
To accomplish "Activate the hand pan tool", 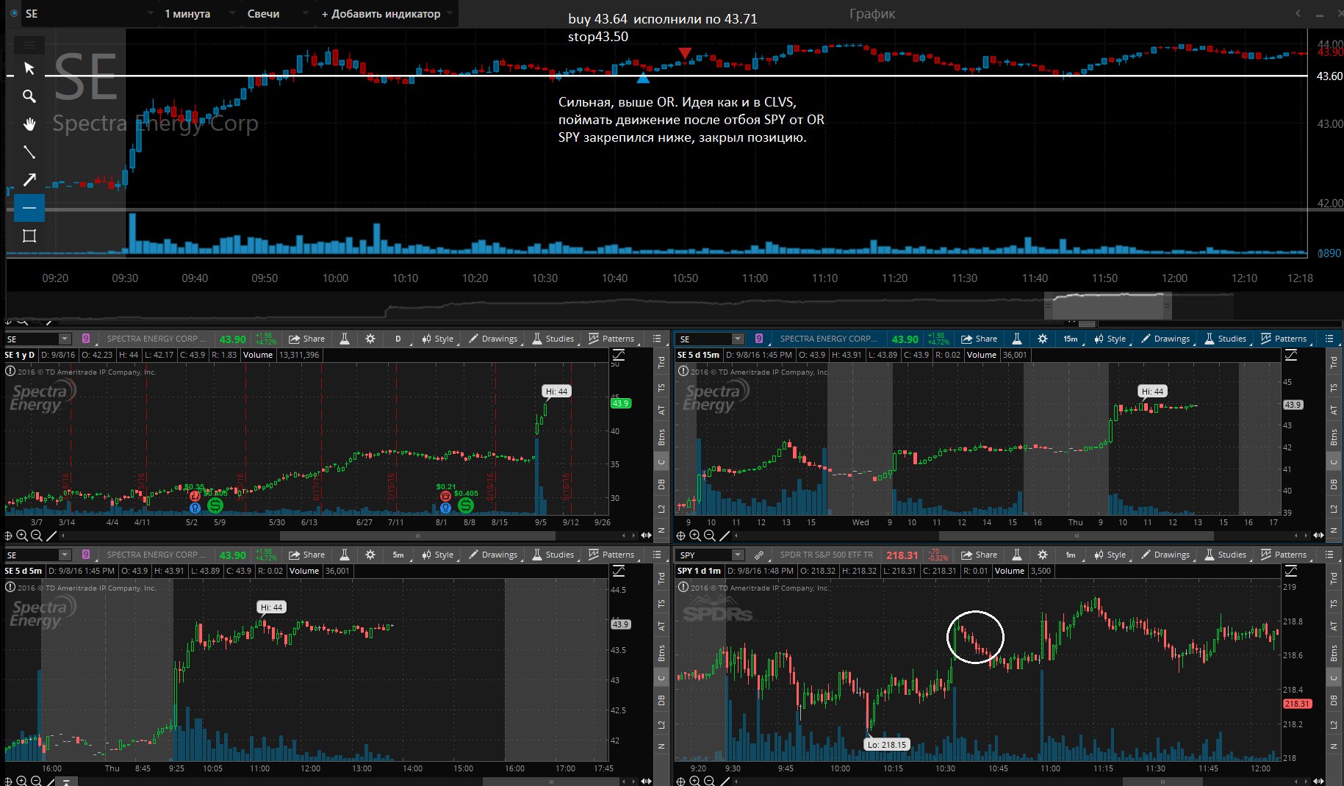I will (x=29, y=124).
